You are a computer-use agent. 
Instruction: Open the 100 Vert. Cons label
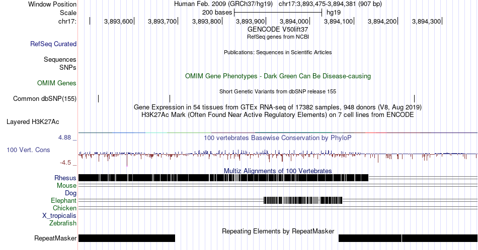(28, 150)
